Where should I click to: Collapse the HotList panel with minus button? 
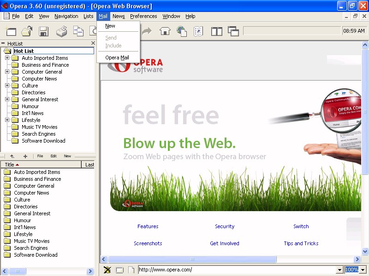(x=3, y=43)
